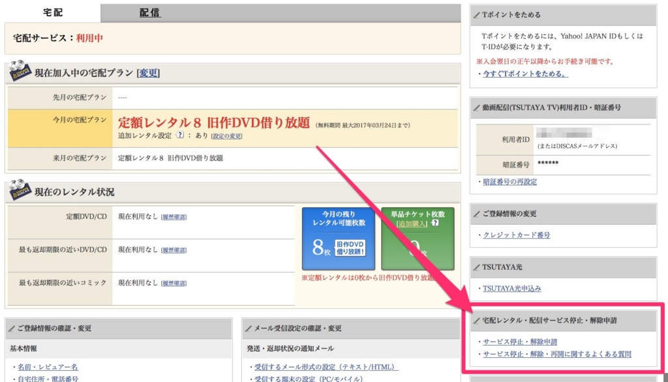Click the 今月の残りレンタル可能枚数 blue panel
This screenshot has width=668, height=382.
[339, 239]
